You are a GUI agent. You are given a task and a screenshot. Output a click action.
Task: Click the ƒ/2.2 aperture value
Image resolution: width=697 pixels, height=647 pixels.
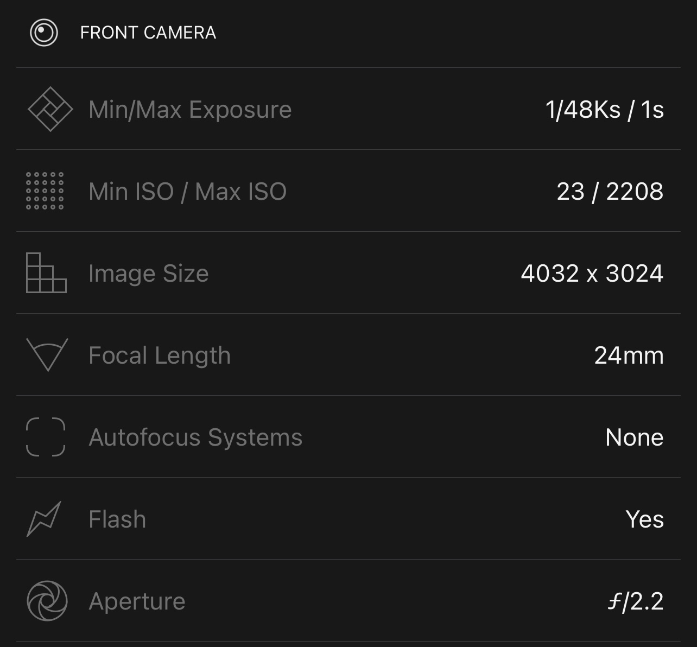tap(636, 601)
